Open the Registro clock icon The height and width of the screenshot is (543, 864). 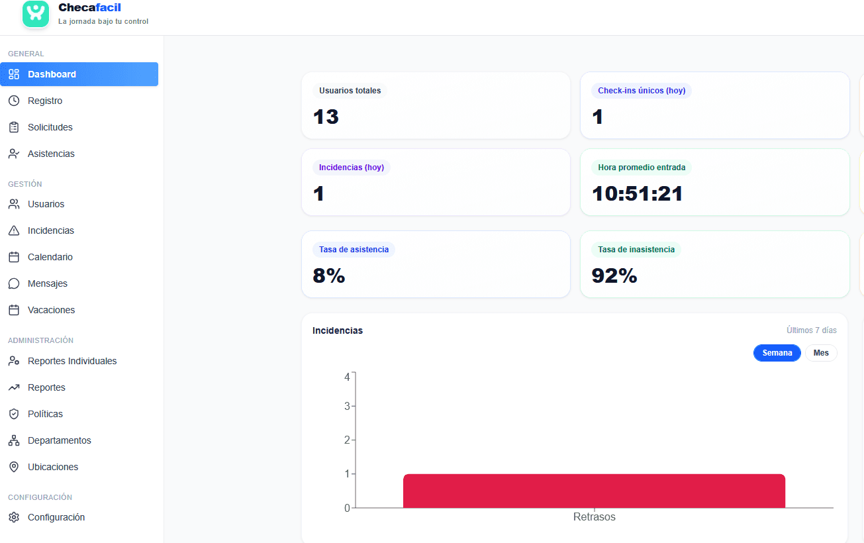(x=14, y=101)
